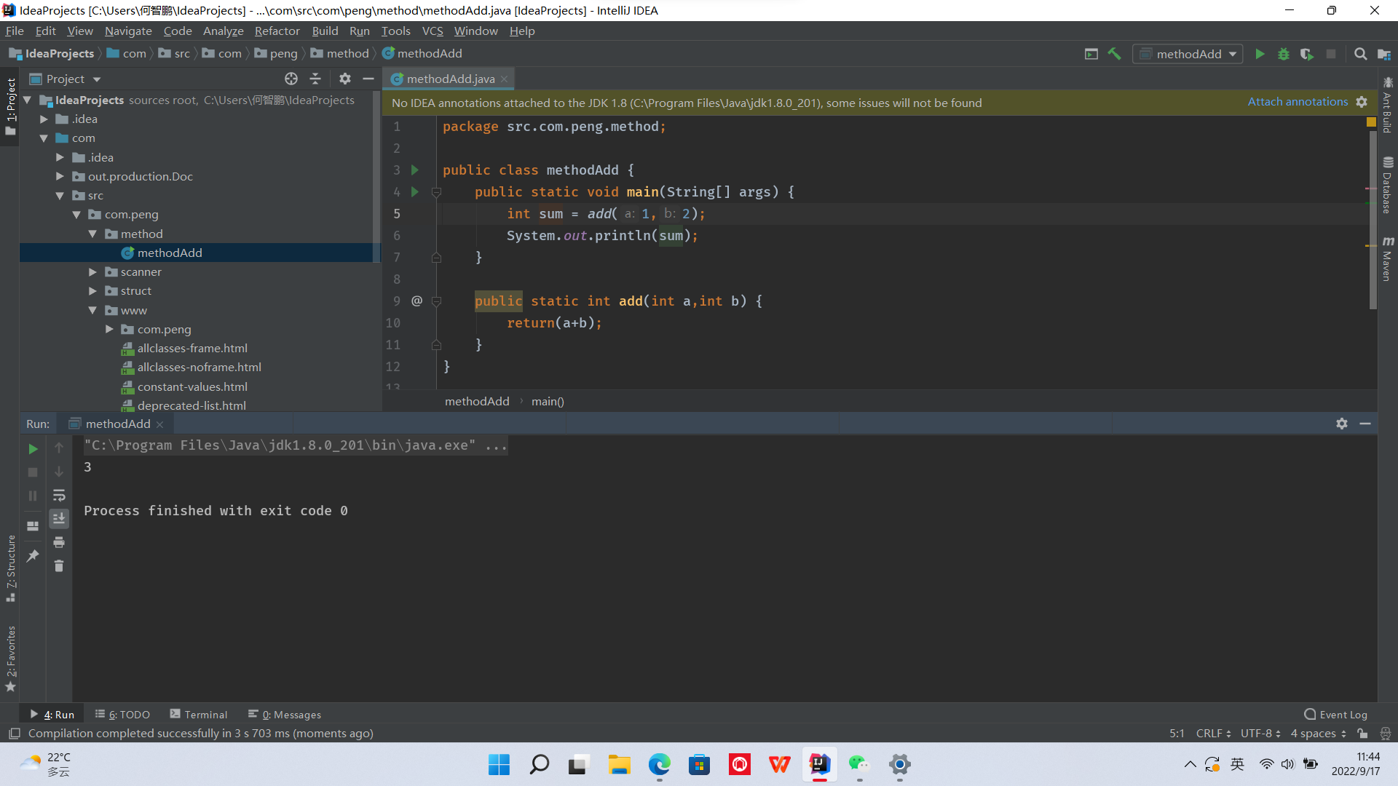Click the Build project hammer icon
Viewport: 1398px width, 786px height.
click(x=1114, y=54)
